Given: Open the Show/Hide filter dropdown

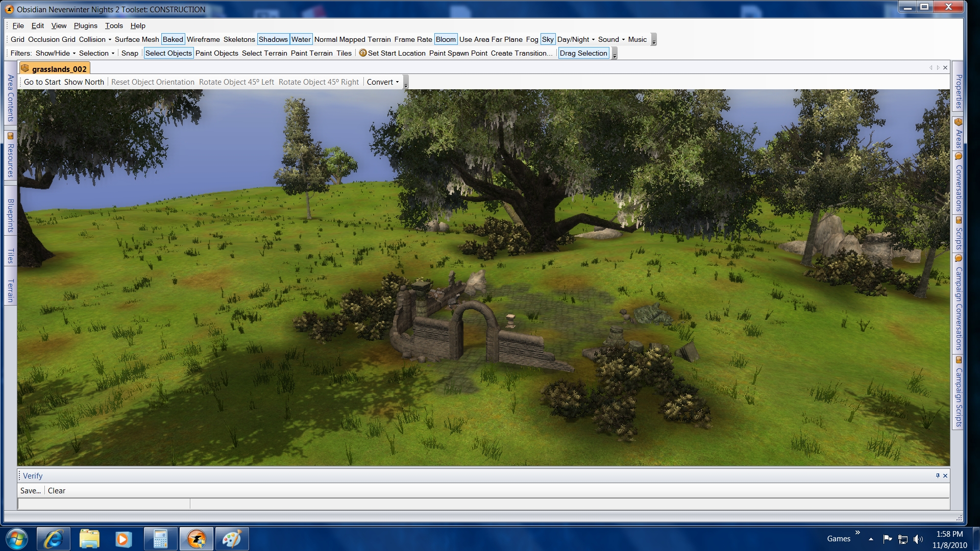Looking at the screenshot, I should [x=55, y=53].
